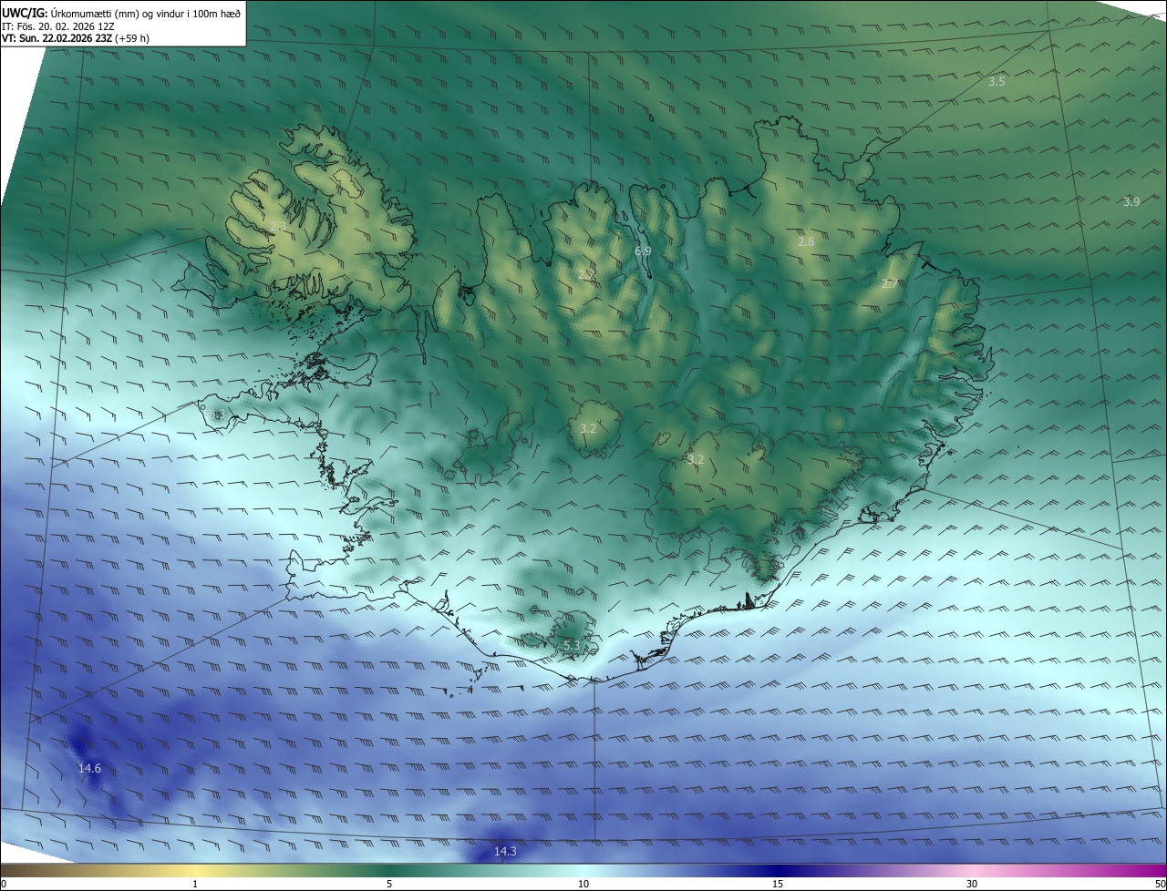Click the 6.9 value label near the northern fjord
This screenshot has height=891, width=1167.
(643, 251)
